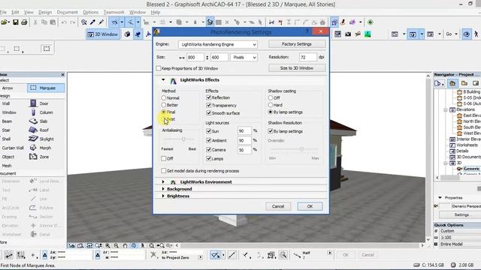Select Hard shadow casting
This screenshot has height=270, width=481.
coord(271,105)
